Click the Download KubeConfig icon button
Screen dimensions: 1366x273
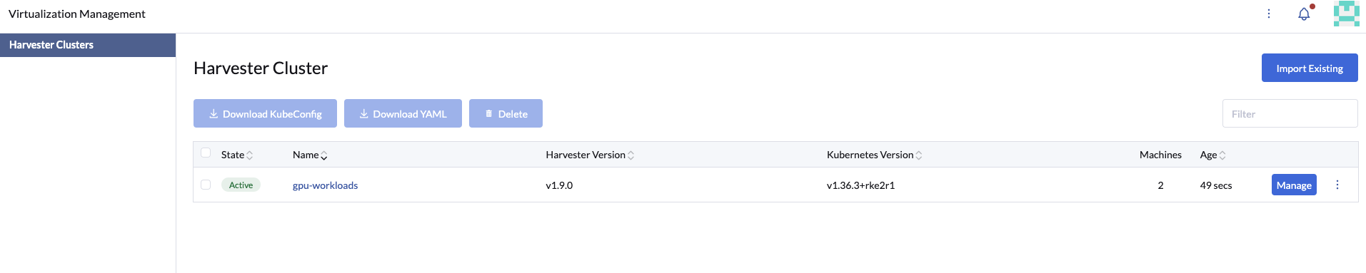(265, 113)
